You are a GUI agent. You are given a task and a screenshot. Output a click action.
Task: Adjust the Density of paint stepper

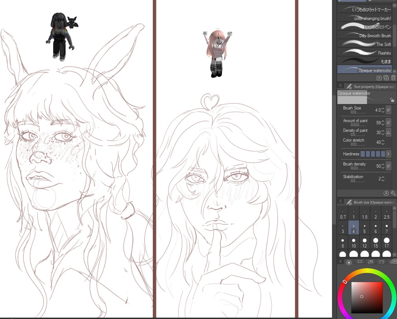[x=383, y=133]
